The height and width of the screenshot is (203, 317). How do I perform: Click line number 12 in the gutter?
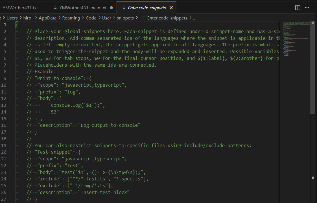4,98
